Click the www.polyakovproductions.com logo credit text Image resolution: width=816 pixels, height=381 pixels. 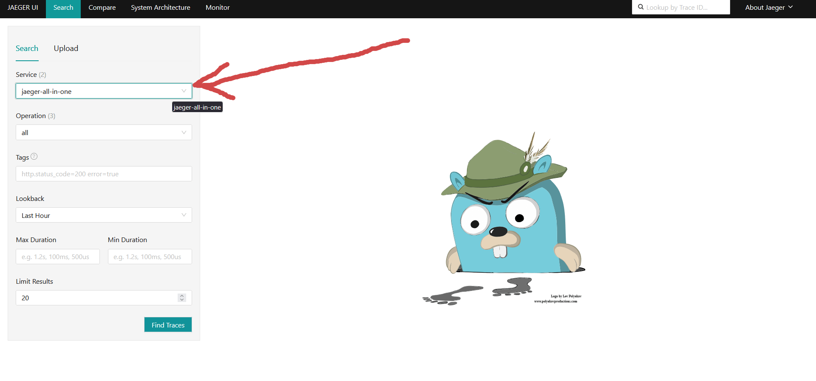click(555, 301)
